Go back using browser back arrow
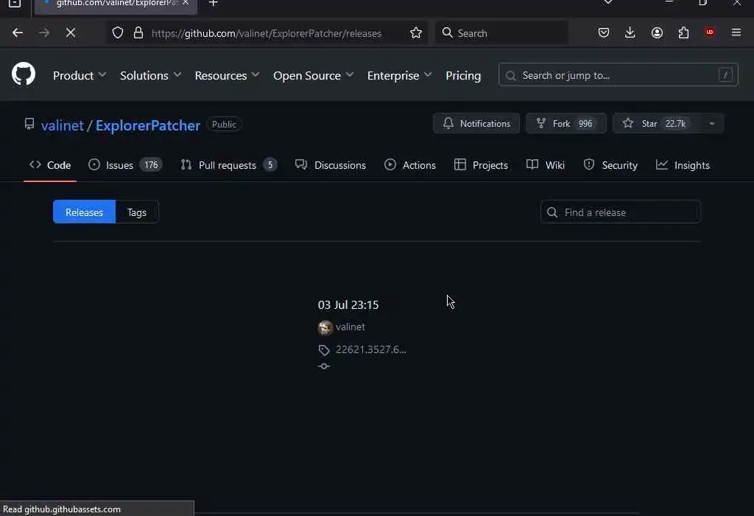This screenshot has height=516, width=754. (x=18, y=32)
